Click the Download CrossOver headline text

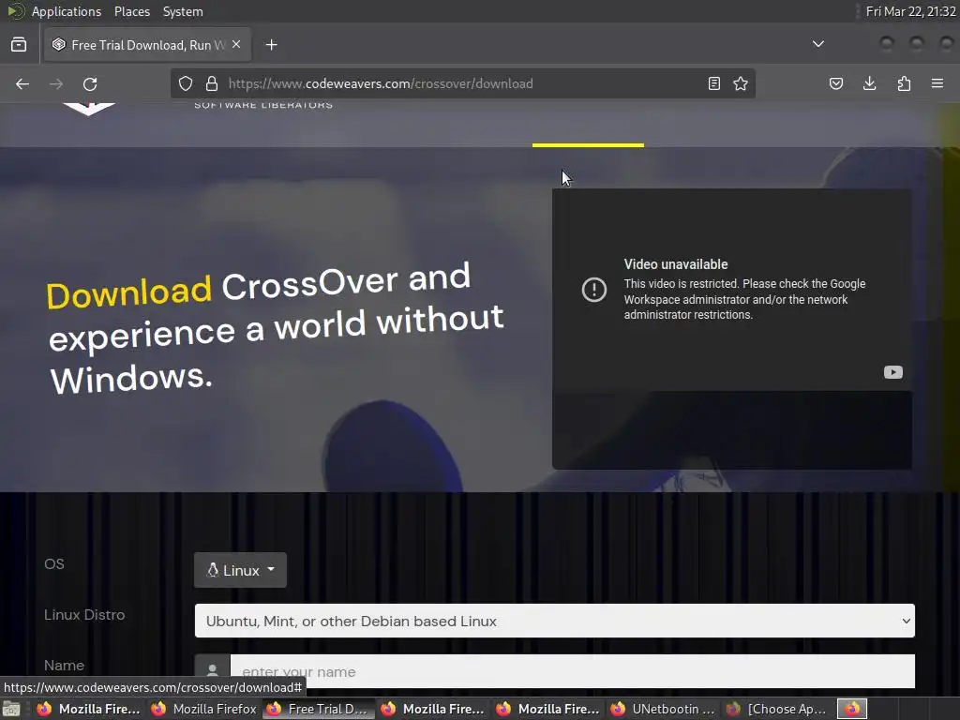click(277, 329)
